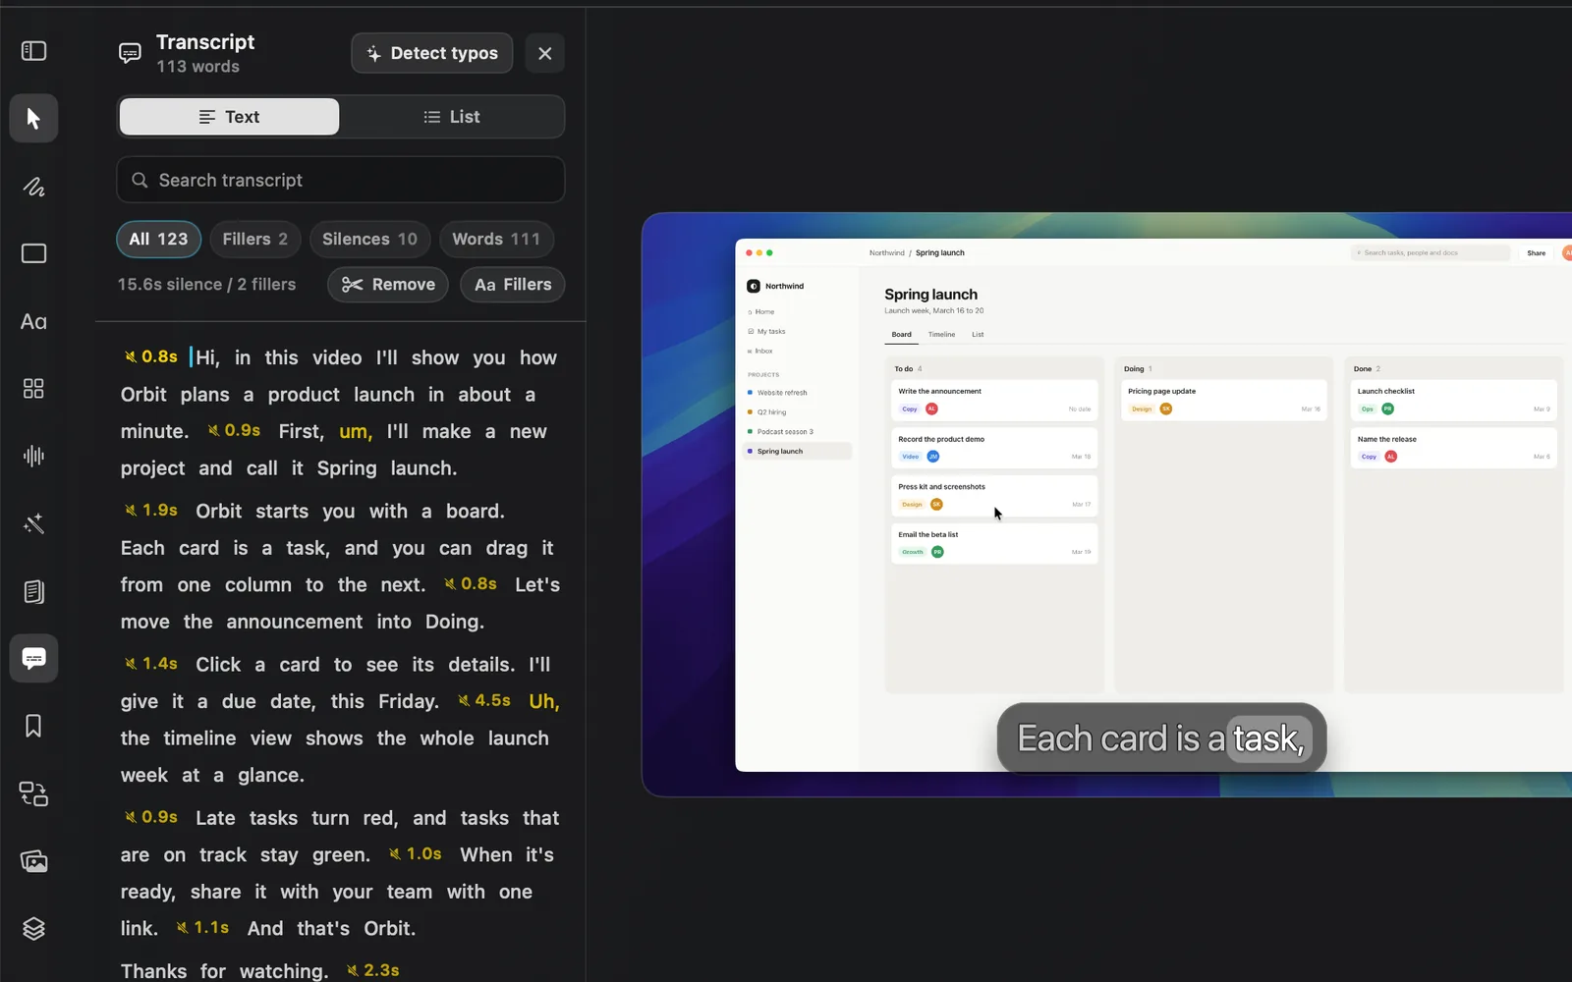Viewport: 1572px width, 982px height.
Task: Open the Aa text tool
Action: [33, 321]
